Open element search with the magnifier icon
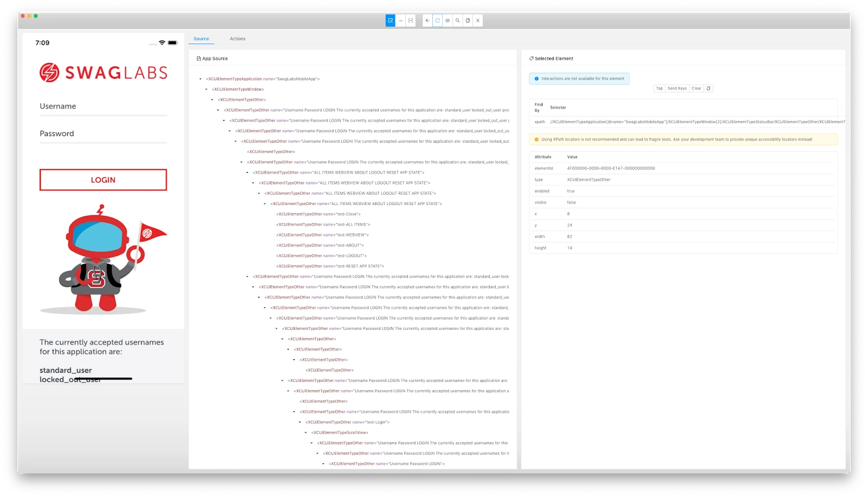Screen dimensions: 868x497 click(457, 20)
